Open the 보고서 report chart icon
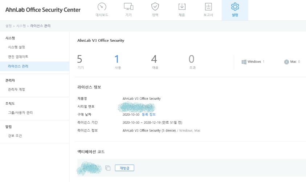The width and height of the screenshot is (306, 182). [x=208, y=7]
